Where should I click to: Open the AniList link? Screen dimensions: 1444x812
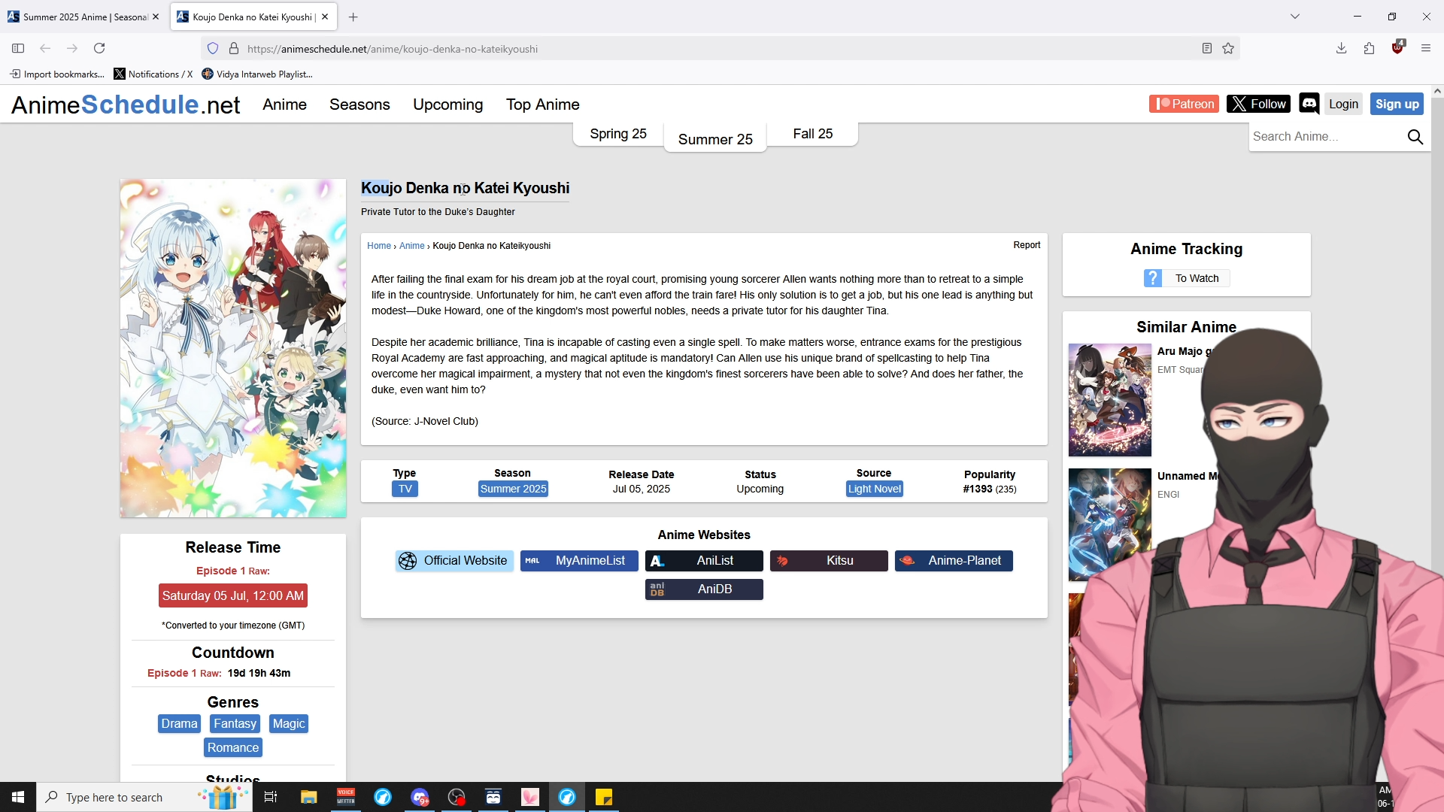tap(704, 561)
